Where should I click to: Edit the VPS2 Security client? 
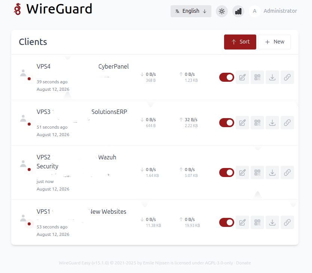point(242,172)
